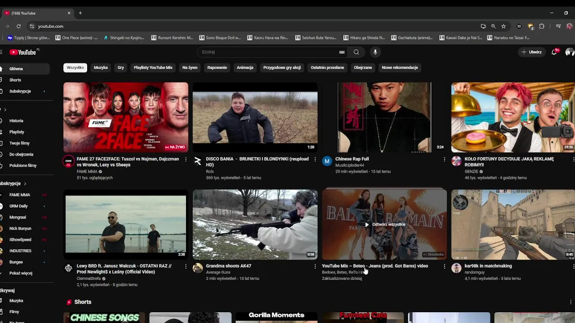
Task: Select the Obejrzane filter chip
Action: click(x=363, y=68)
